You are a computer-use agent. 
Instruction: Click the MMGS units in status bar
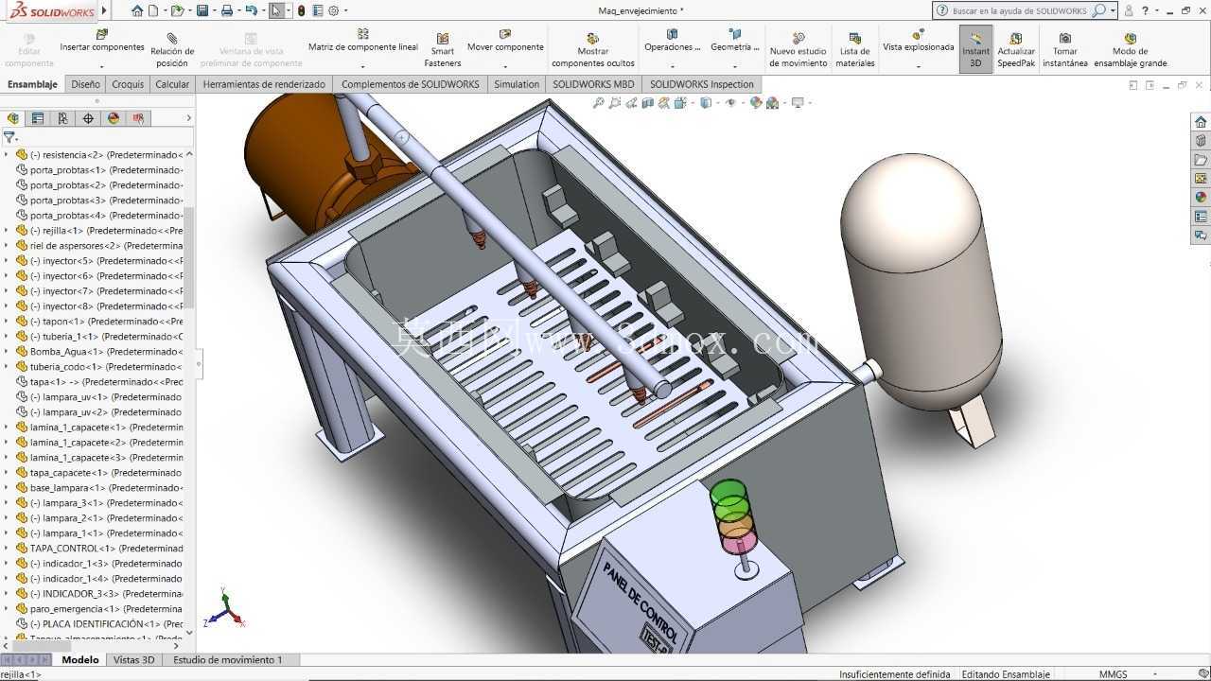tap(1113, 674)
